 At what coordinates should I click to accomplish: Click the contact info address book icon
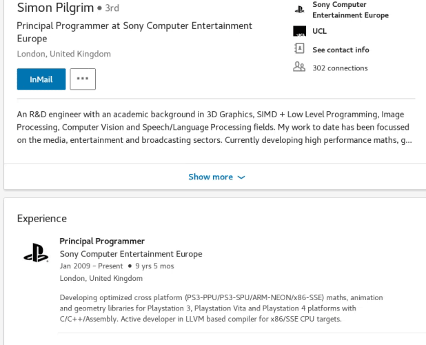click(x=299, y=48)
